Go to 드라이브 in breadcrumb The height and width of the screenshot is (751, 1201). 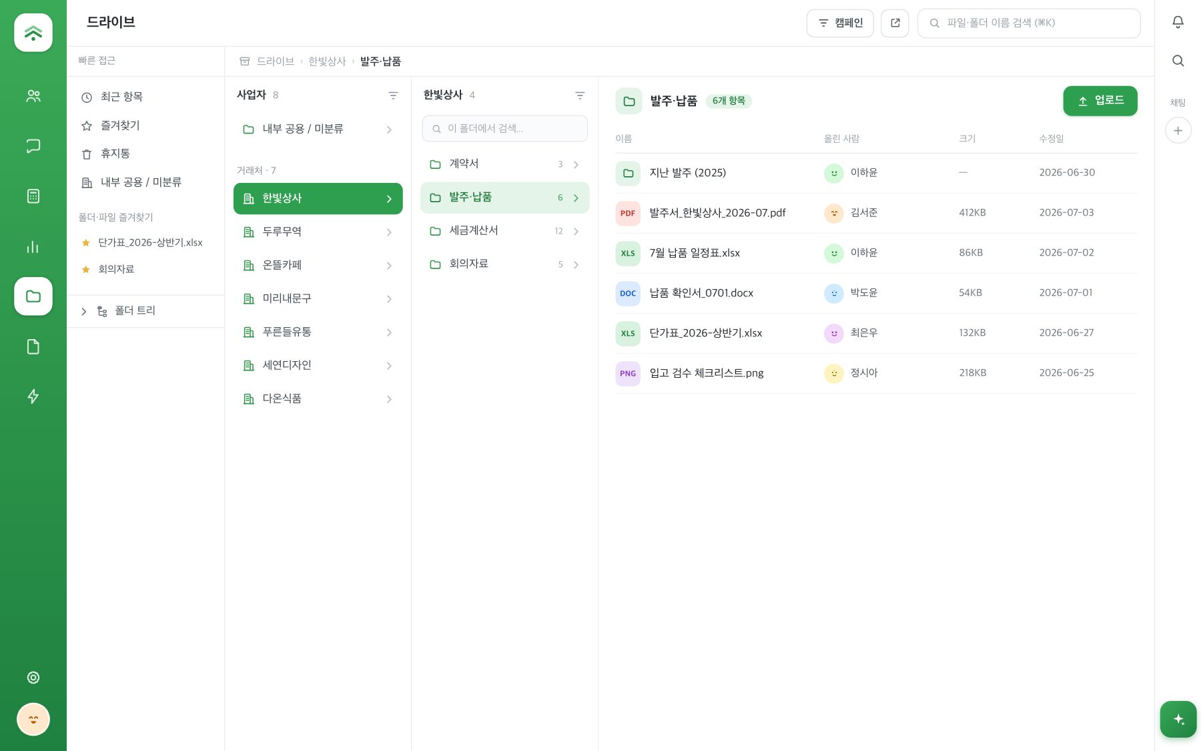[275, 61]
